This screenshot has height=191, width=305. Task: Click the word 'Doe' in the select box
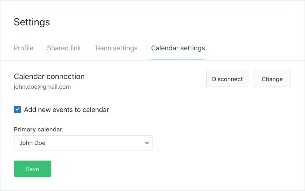(x=39, y=143)
